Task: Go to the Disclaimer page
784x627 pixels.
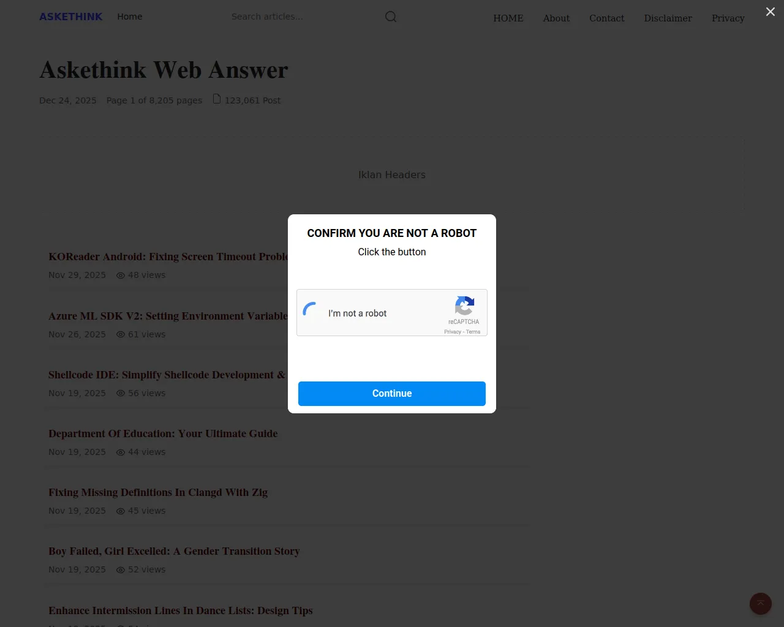Action: [x=668, y=18]
